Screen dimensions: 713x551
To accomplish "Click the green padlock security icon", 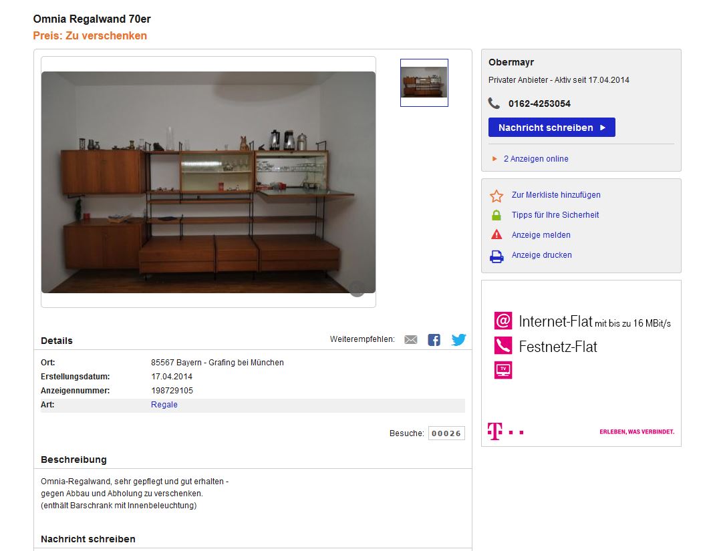I will 496,215.
